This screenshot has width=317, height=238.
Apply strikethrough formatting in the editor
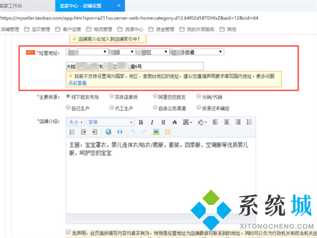(x=174, y=122)
